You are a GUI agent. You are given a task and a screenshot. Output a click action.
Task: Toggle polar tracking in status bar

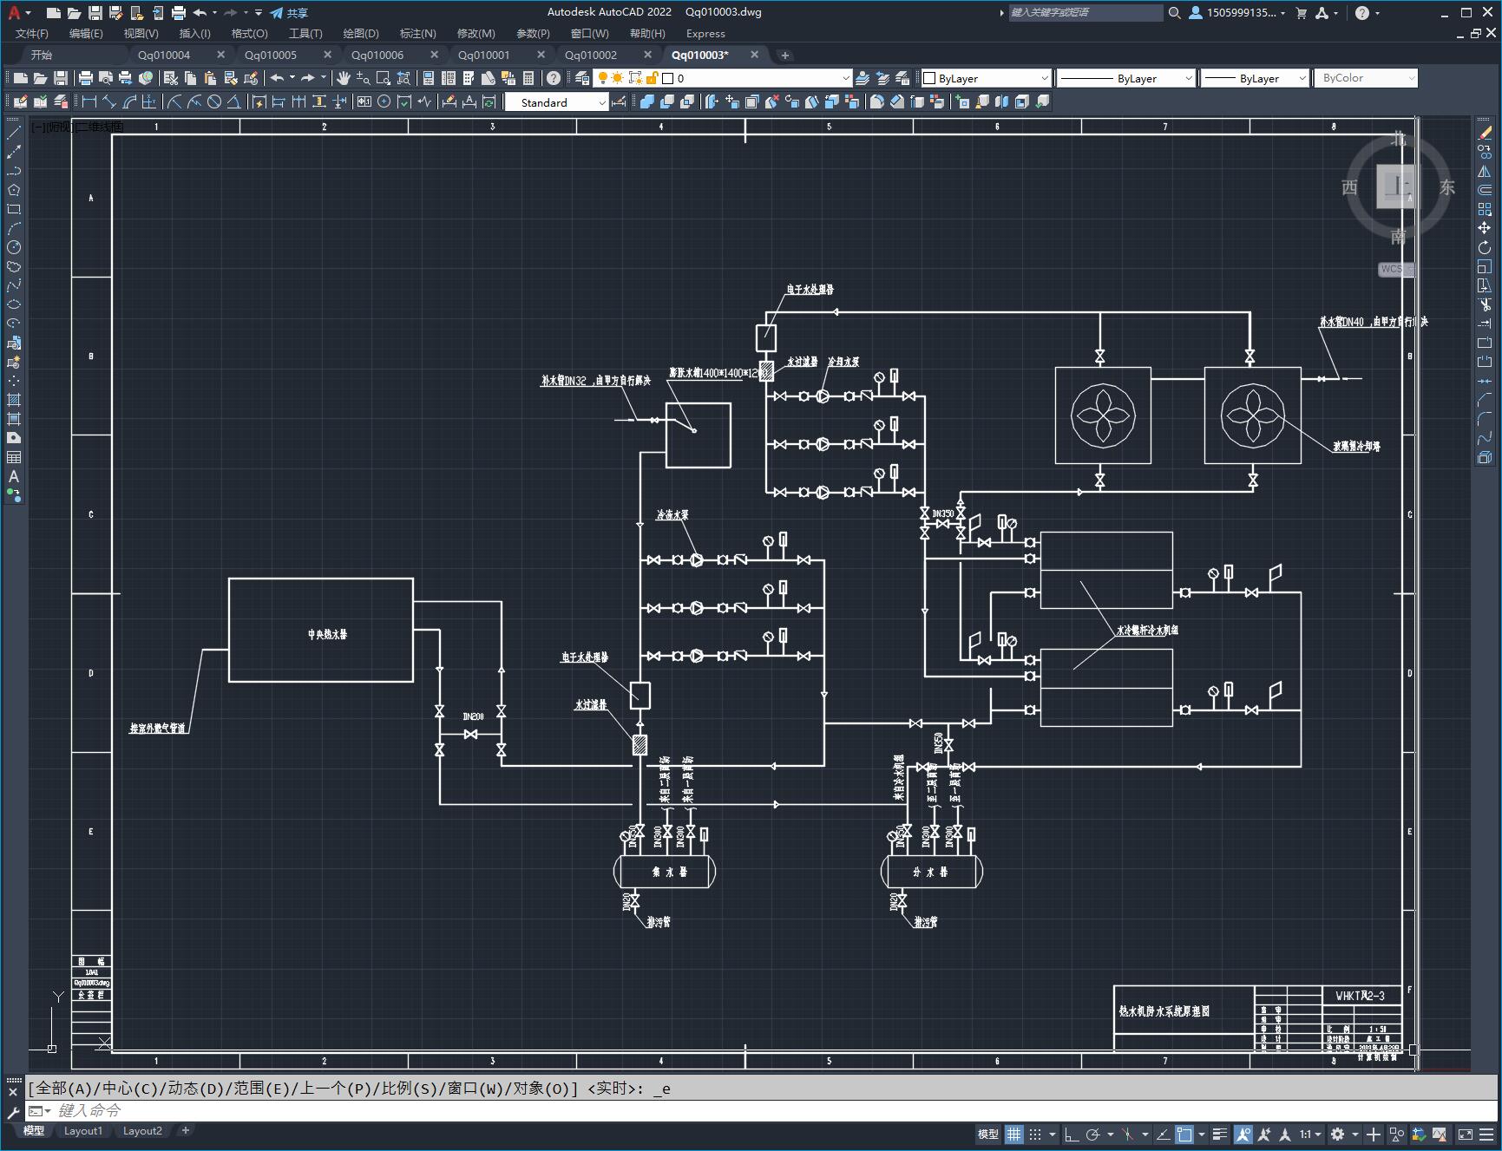point(1093,1134)
